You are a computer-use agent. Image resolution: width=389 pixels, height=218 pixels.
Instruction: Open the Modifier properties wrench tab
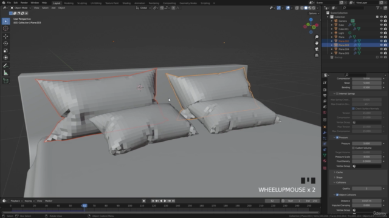325,133
